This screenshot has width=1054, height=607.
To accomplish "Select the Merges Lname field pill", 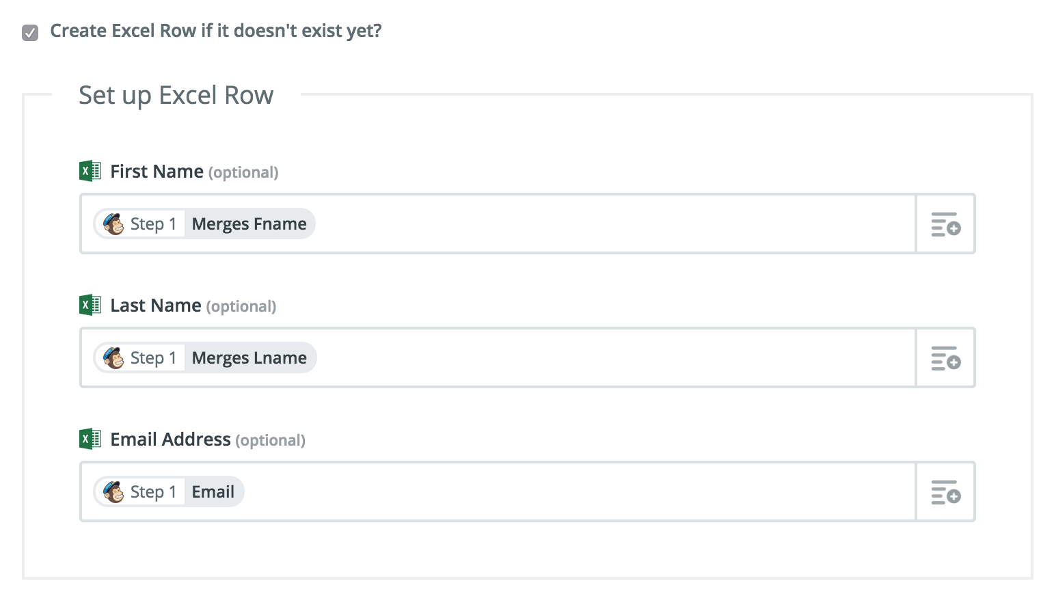I will tap(205, 358).
